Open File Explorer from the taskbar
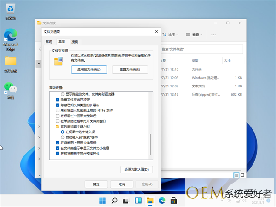This screenshot has height=207, width=276. [150, 201]
